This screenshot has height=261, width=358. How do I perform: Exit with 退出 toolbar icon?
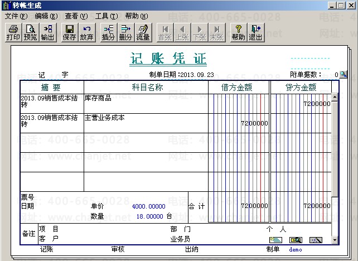(x=256, y=33)
